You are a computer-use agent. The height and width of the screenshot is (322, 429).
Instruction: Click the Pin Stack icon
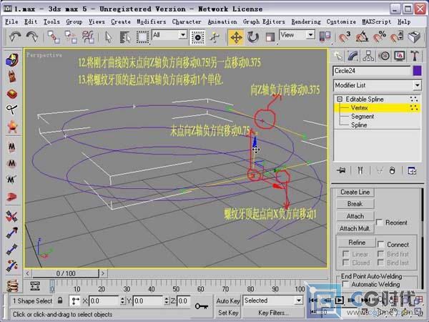click(342, 170)
